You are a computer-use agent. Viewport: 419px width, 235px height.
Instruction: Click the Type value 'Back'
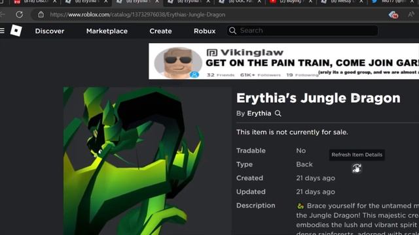[304, 164]
